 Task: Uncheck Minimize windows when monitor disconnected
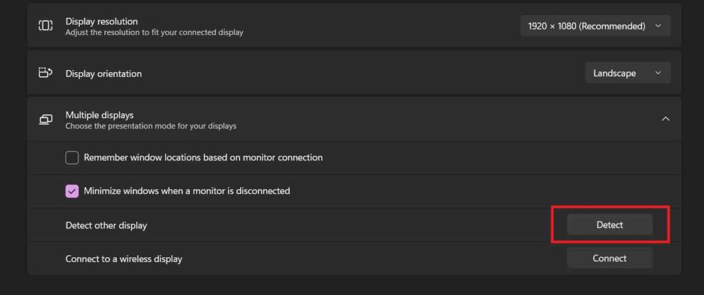[x=71, y=191]
